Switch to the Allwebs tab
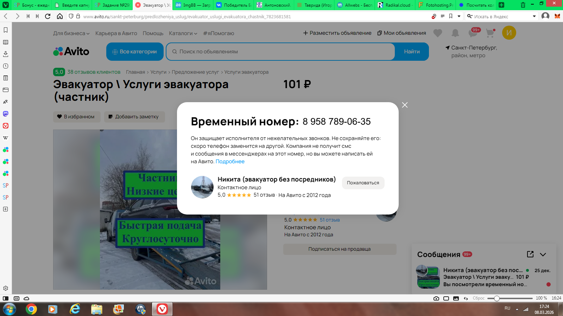The image size is (563, 316). pyautogui.click(x=354, y=5)
